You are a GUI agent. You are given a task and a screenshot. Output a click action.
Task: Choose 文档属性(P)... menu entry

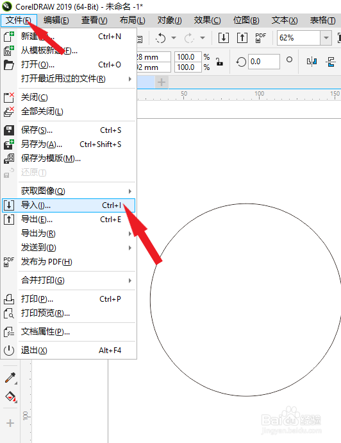pyautogui.click(x=69, y=332)
